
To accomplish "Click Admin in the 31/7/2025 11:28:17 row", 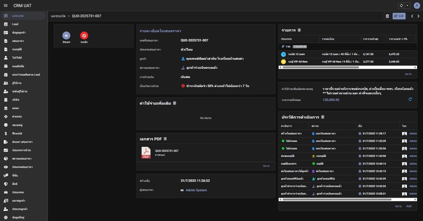I will tap(413, 134).
